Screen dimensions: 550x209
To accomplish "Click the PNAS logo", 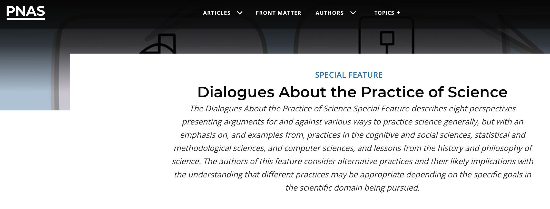I will 26,12.
